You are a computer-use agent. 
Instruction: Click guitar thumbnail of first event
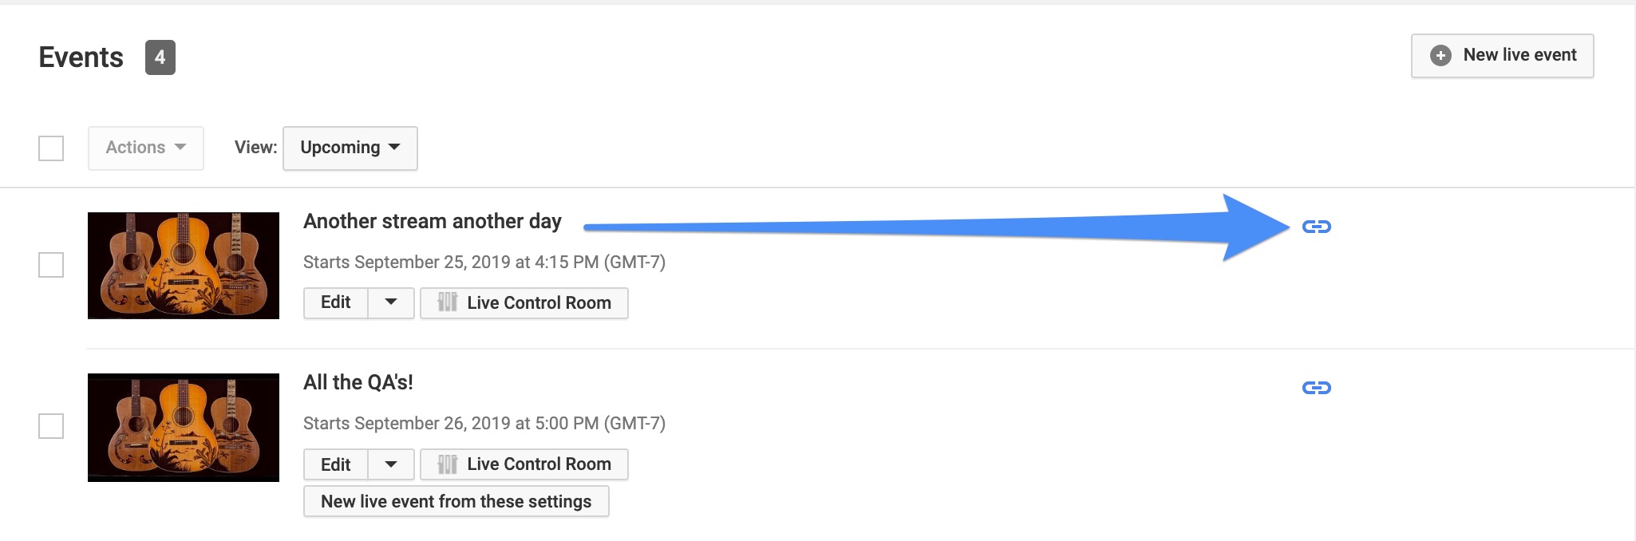click(x=184, y=266)
